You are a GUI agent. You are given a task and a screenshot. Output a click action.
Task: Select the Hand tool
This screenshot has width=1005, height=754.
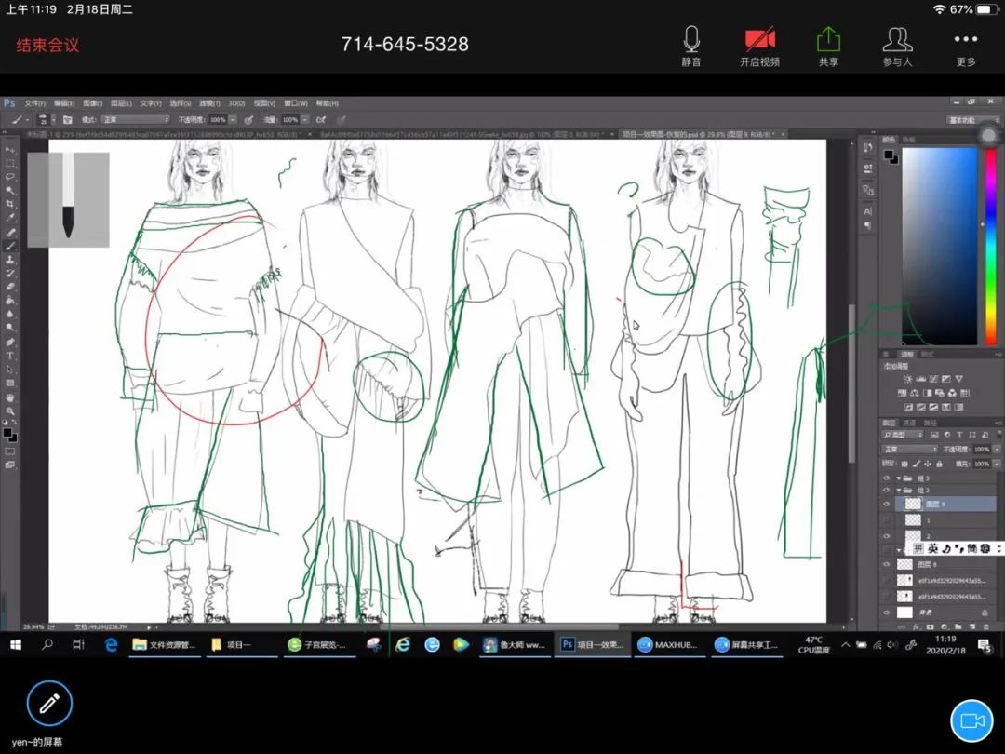tap(10, 397)
